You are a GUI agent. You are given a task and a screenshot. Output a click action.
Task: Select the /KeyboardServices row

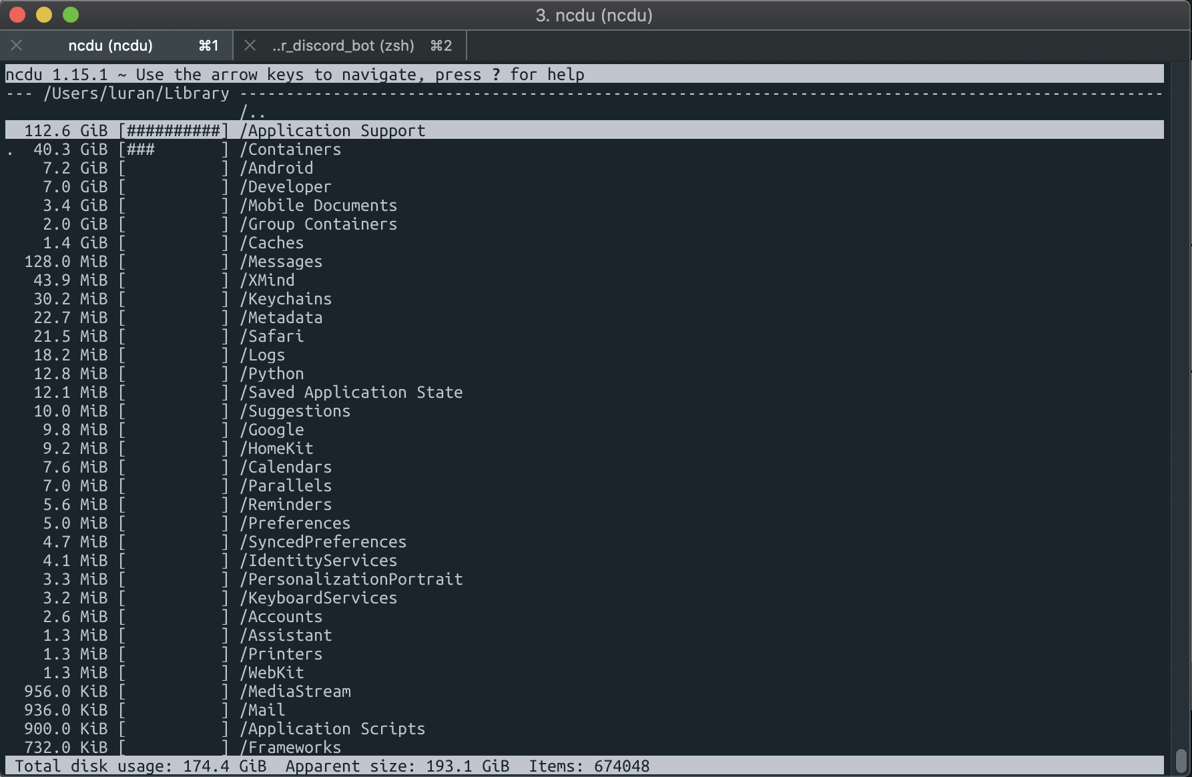click(x=584, y=598)
